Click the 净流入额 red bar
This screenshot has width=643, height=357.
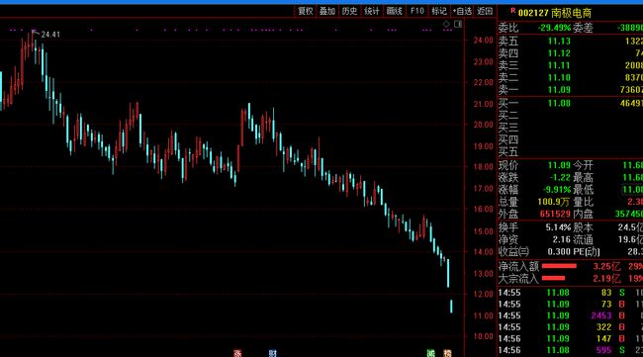click(x=559, y=266)
